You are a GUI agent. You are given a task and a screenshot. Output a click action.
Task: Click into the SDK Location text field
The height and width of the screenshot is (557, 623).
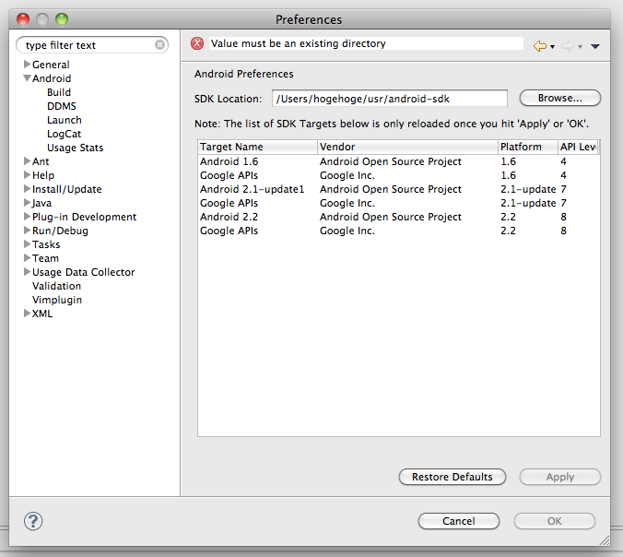[389, 99]
